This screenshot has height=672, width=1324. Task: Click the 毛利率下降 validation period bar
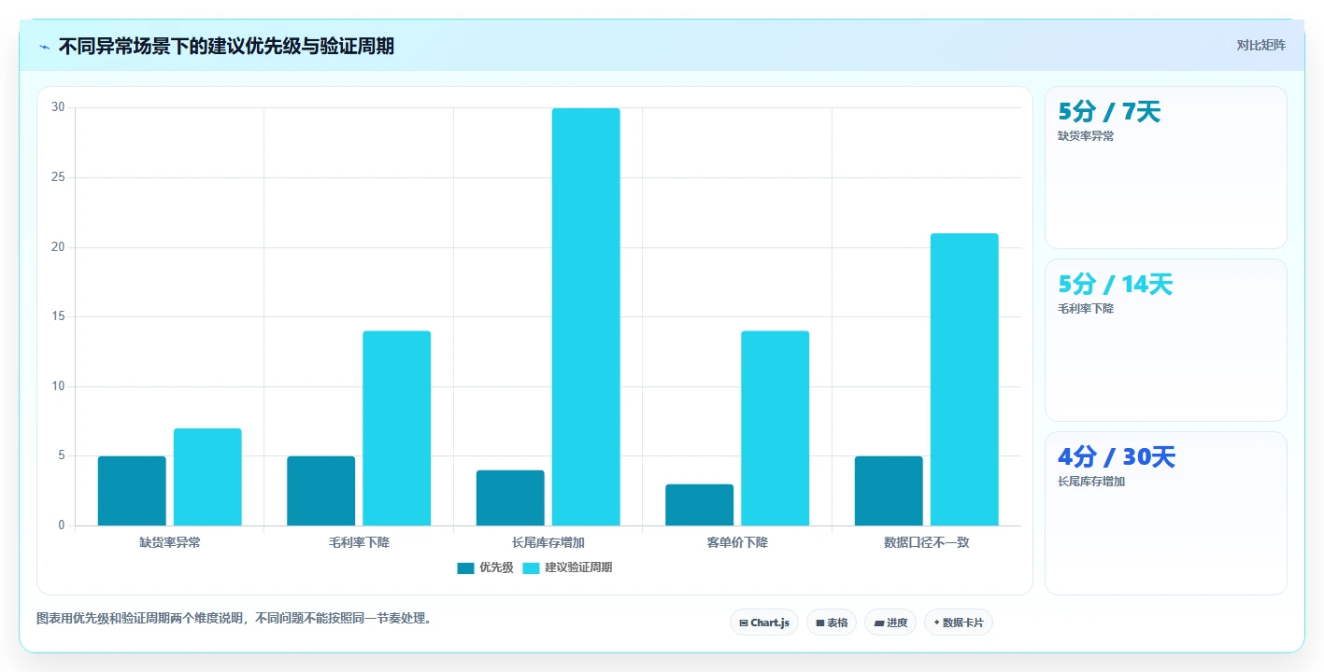[397, 428]
